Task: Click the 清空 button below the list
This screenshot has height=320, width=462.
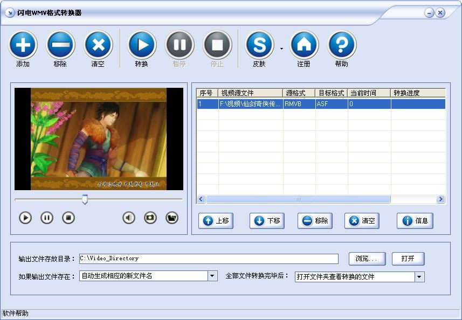Action: 362,221
